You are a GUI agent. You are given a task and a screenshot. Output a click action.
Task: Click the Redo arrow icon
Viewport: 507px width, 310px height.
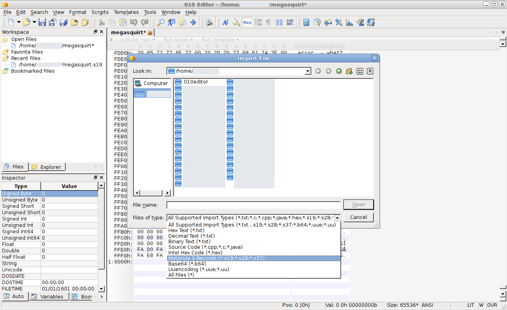tap(144, 22)
